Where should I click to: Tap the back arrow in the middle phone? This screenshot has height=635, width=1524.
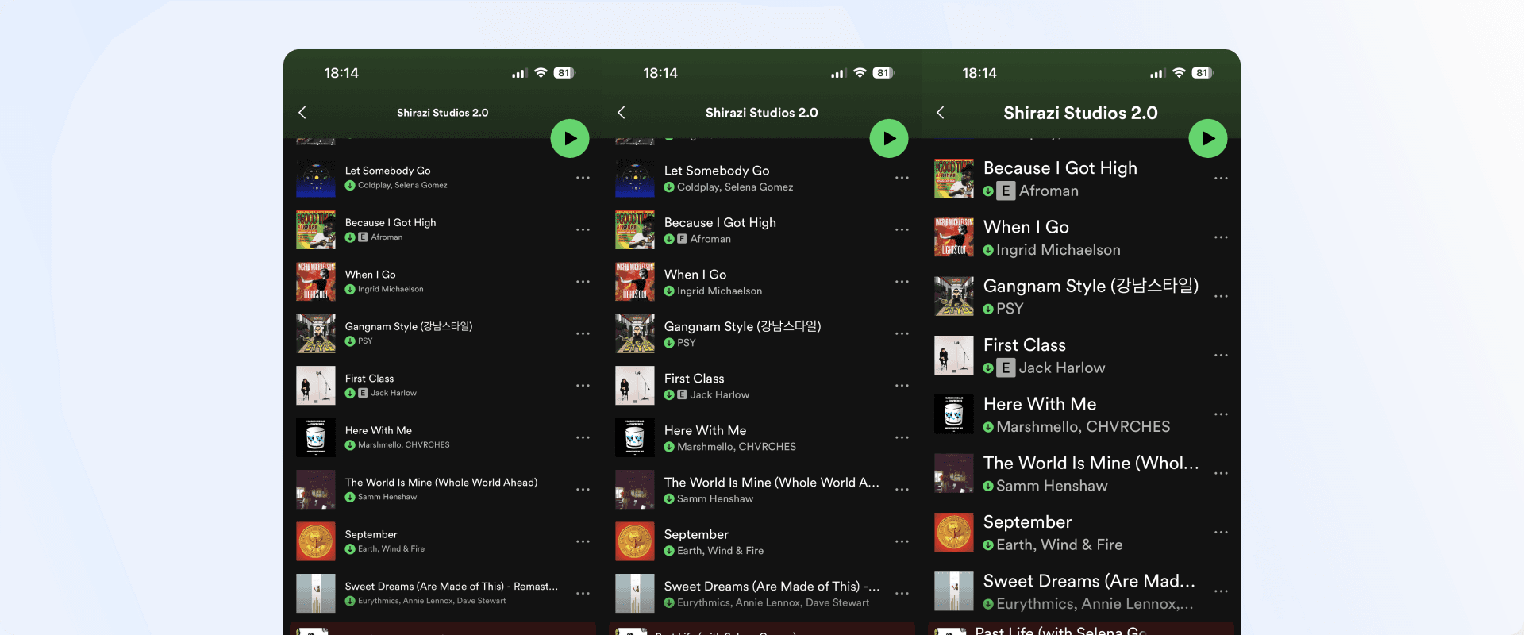622,113
